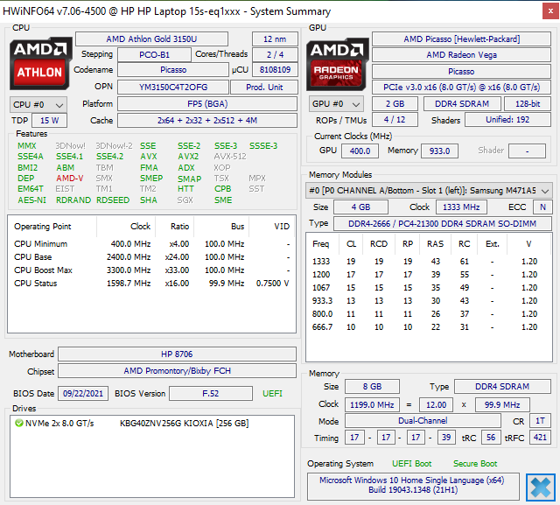Click the DDR4-2666 / PC4-21300 type field
The width and height of the screenshot is (560, 505).
click(x=443, y=223)
